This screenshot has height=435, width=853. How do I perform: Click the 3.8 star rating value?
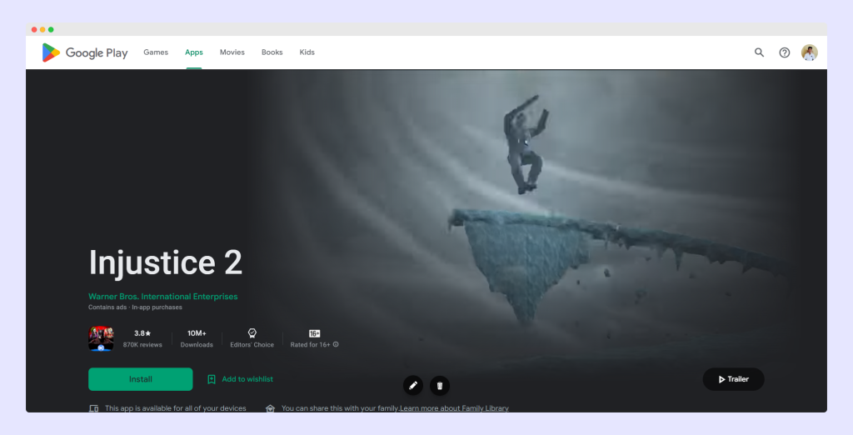(x=142, y=333)
